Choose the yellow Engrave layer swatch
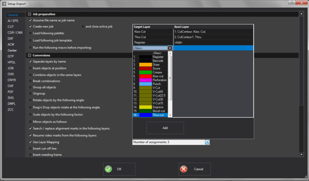Image resolution: width=309 pixels, height=181 pixels. [146, 107]
